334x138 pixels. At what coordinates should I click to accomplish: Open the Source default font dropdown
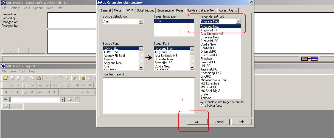[x=141, y=21]
